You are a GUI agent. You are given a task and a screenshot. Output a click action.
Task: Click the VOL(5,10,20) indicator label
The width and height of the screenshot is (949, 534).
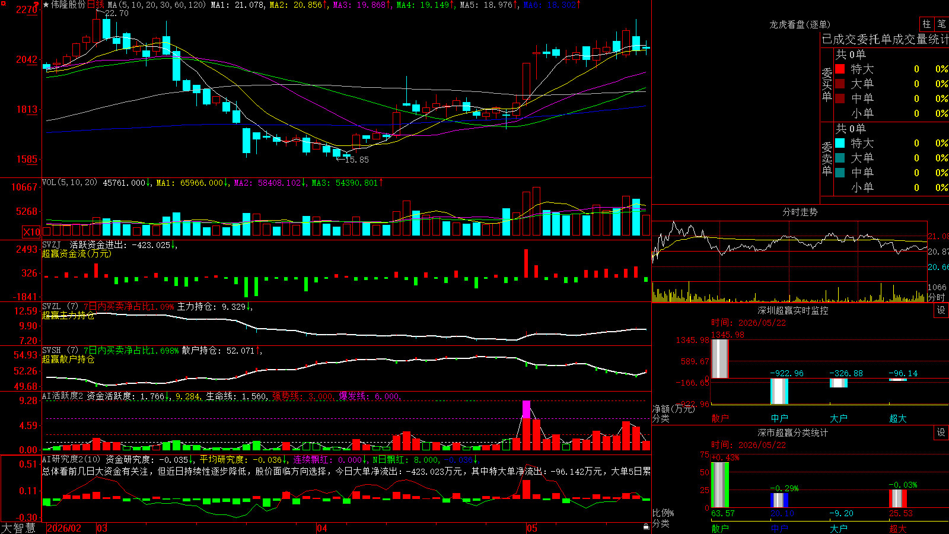(x=69, y=183)
